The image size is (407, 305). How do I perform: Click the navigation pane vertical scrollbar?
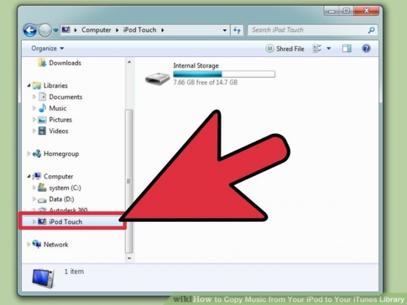130,157
